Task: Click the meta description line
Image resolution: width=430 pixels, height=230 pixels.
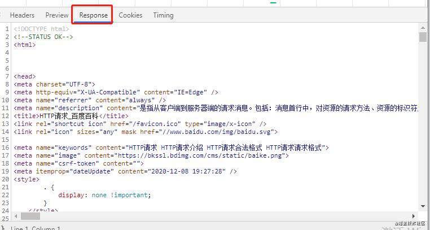Action: [216, 108]
